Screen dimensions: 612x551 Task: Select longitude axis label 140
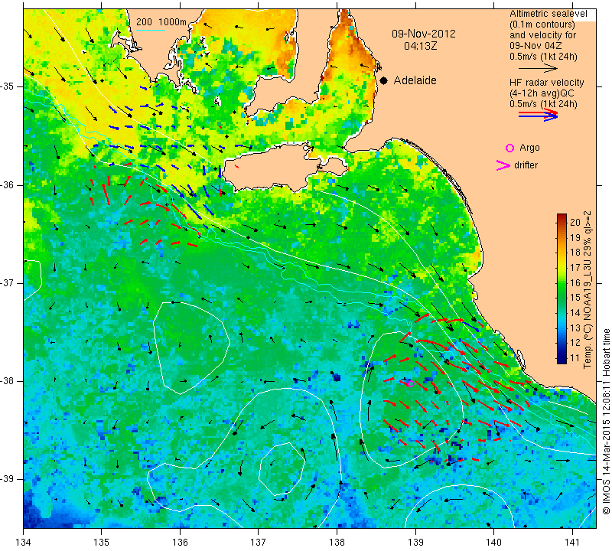(x=493, y=543)
